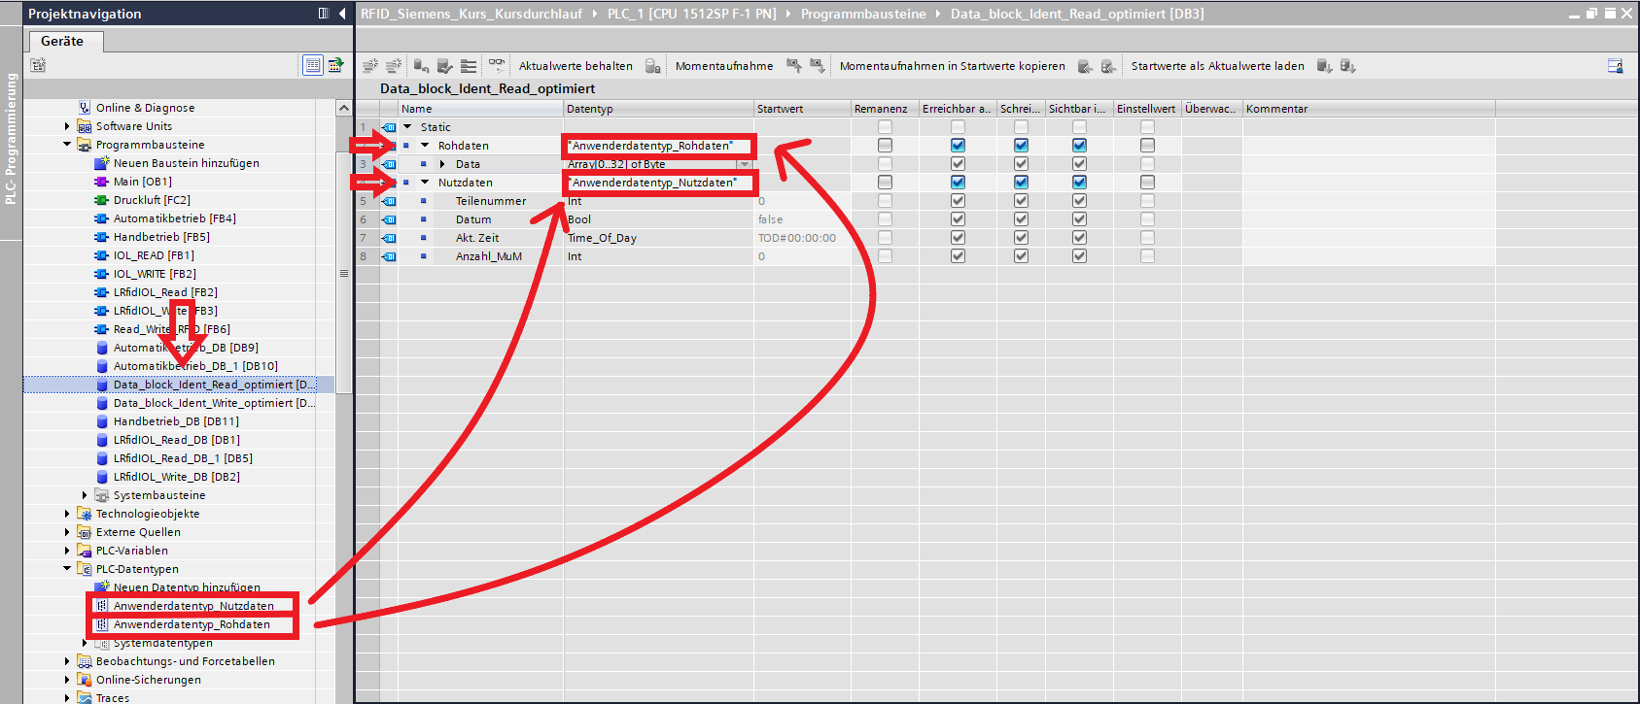This screenshot has width=1640, height=704.
Task: Click the Main [OB1] block icon
Action: 101,182
